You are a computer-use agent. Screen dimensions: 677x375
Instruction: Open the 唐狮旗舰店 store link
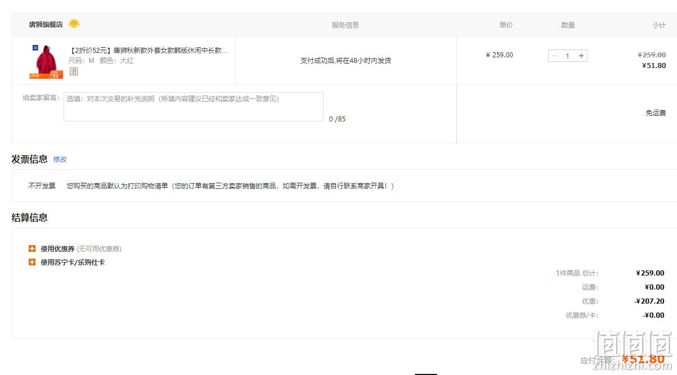[x=46, y=25]
